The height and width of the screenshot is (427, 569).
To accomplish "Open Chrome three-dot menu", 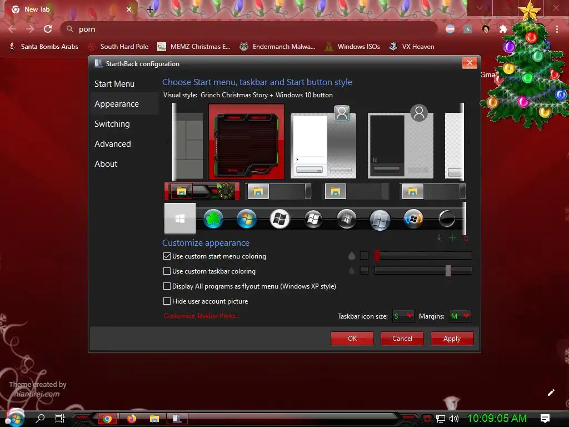I will (x=557, y=29).
